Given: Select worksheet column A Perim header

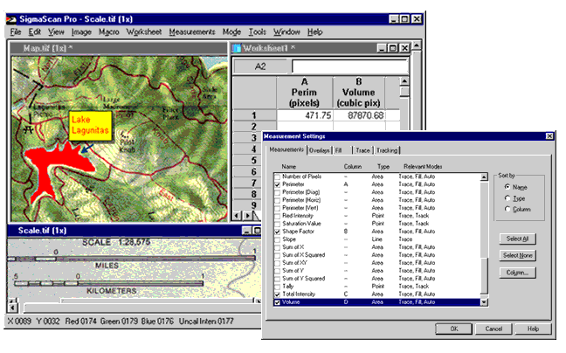Looking at the screenshot, I should click(304, 93).
